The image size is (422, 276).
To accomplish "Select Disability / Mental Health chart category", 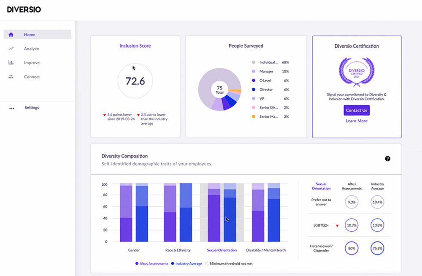I will [x=266, y=250].
